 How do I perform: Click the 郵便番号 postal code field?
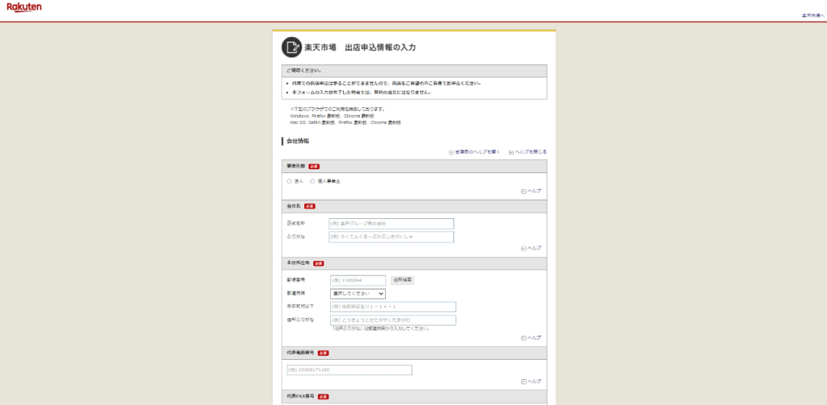pos(358,280)
